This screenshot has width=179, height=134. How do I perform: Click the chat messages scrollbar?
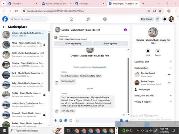point(128,85)
